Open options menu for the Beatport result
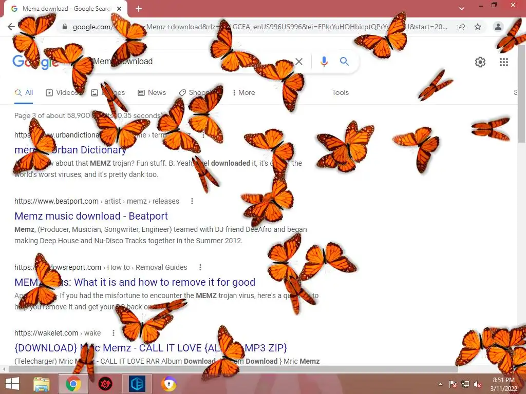Screen dimensions: 526x394 pyautogui.click(x=192, y=201)
